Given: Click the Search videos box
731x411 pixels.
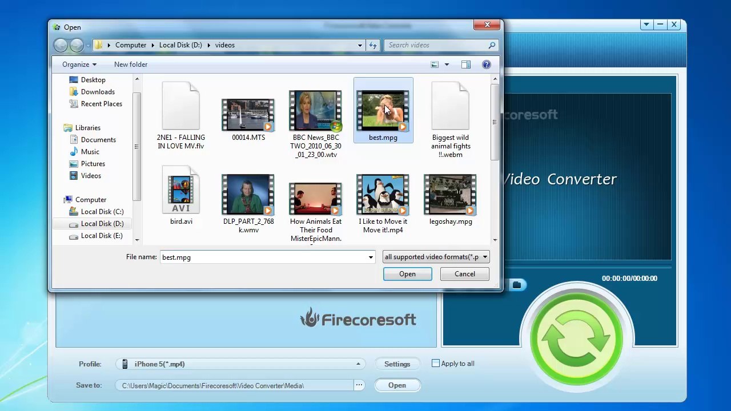Looking at the screenshot, I should (436, 45).
